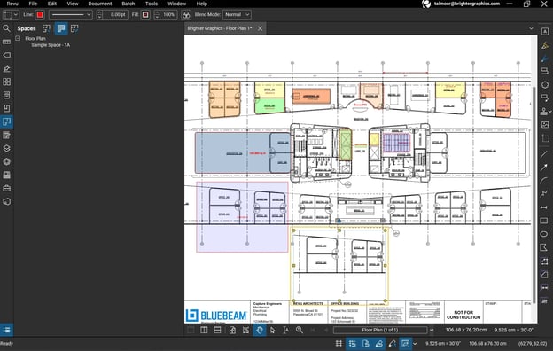Expand the document tabs overflow chevron

(531, 28)
